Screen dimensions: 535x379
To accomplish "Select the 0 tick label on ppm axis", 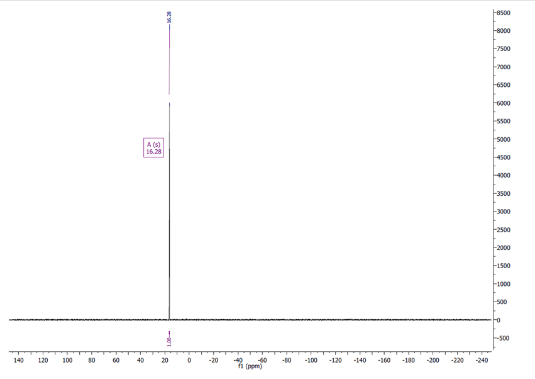I will pyautogui.click(x=189, y=361).
